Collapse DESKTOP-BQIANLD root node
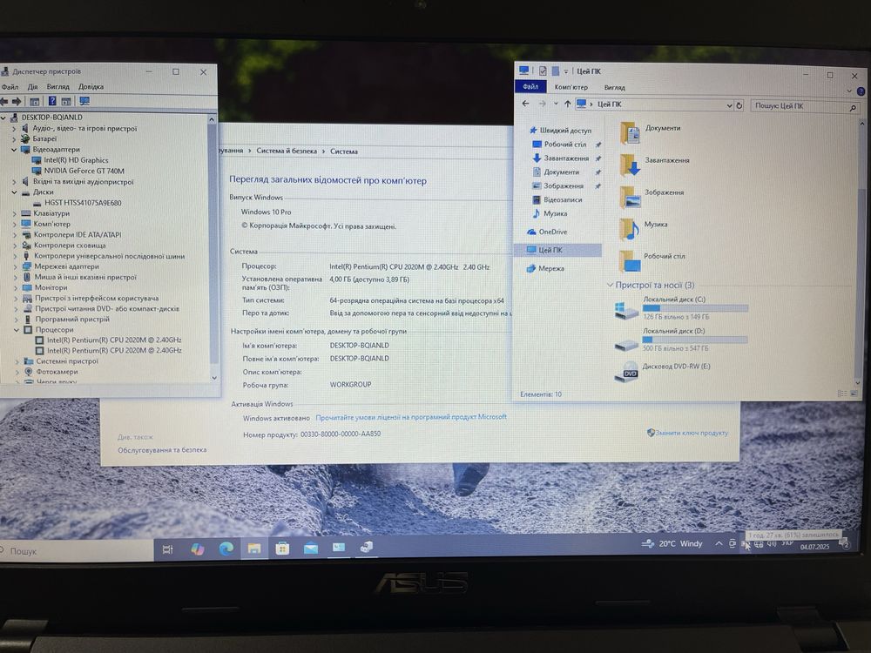 (3, 118)
